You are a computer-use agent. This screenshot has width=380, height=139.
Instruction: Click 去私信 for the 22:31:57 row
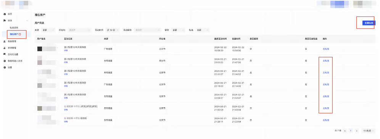tap(326, 73)
